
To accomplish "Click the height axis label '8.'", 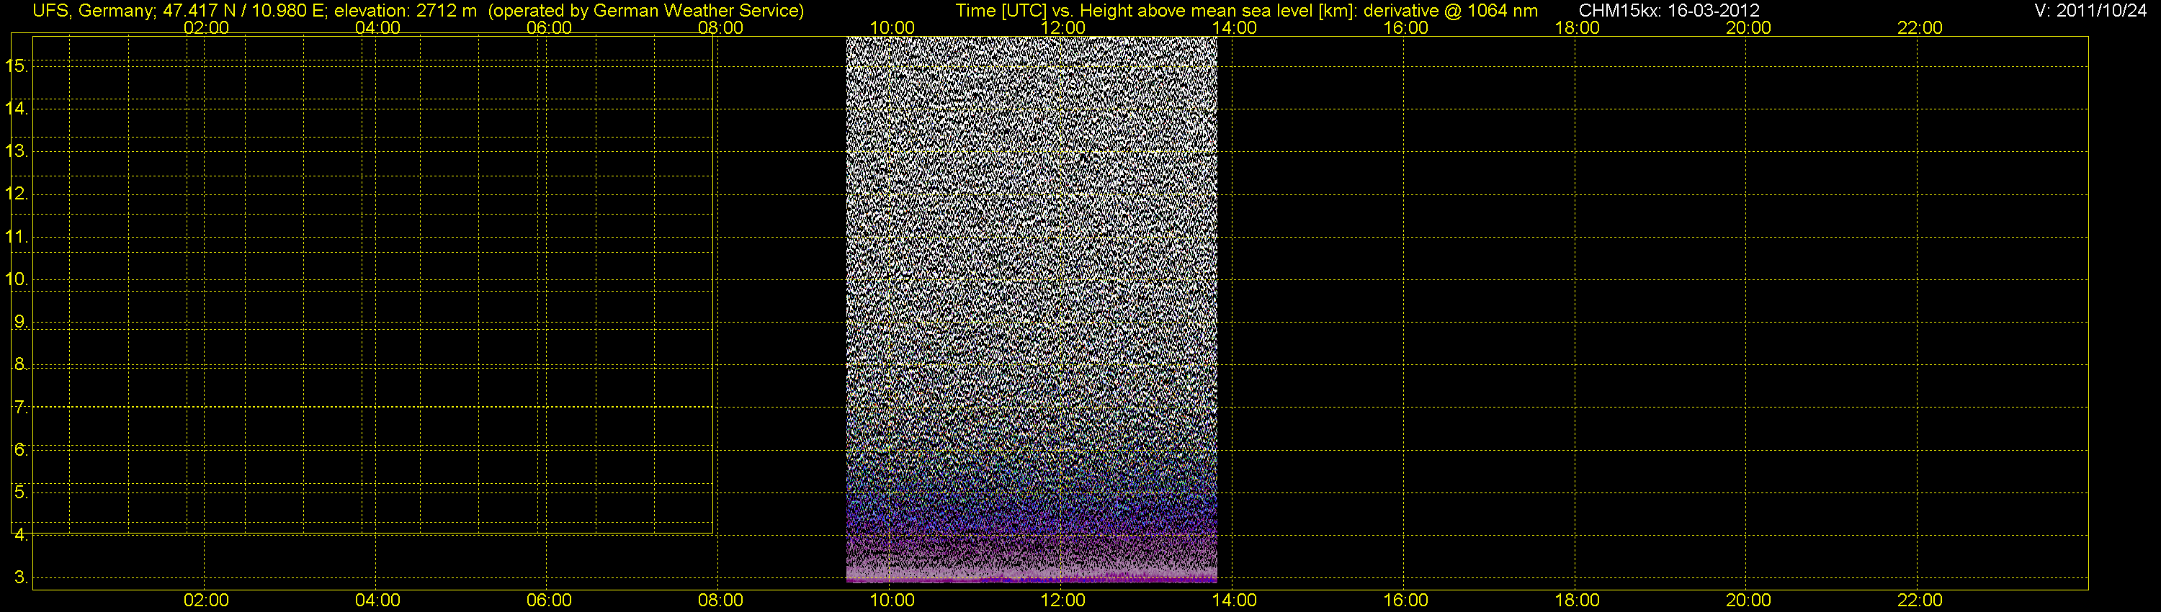I will point(20,365).
